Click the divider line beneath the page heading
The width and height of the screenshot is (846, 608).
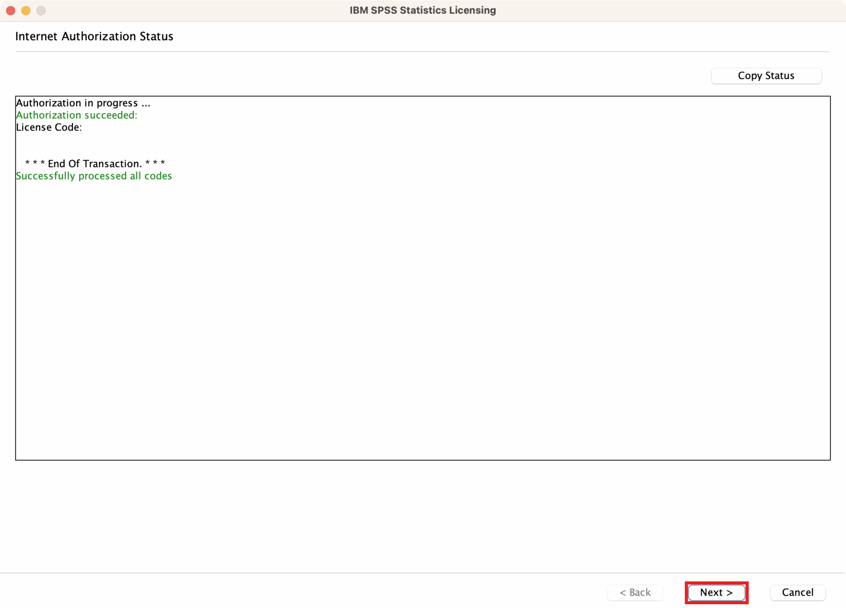pyautogui.click(x=423, y=52)
